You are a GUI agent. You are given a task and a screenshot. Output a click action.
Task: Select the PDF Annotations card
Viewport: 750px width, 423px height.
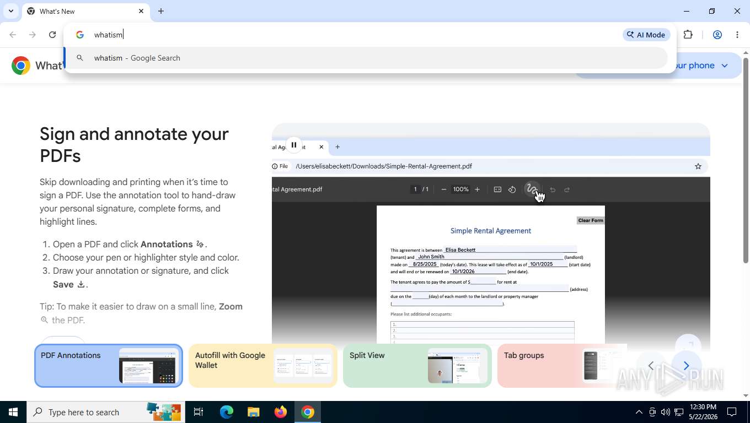[109, 366]
